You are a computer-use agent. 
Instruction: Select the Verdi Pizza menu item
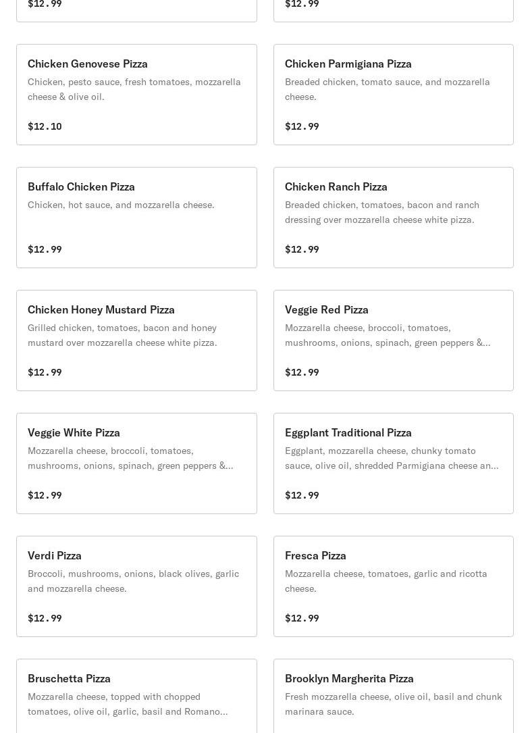(x=136, y=586)
